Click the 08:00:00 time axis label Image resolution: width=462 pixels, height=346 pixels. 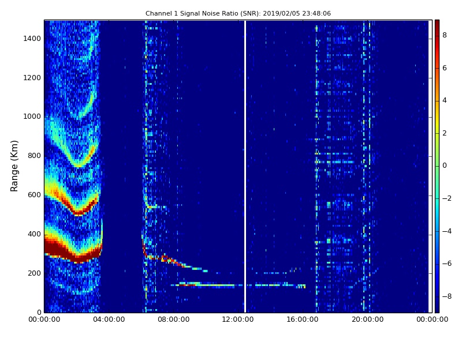pos(174,319)
